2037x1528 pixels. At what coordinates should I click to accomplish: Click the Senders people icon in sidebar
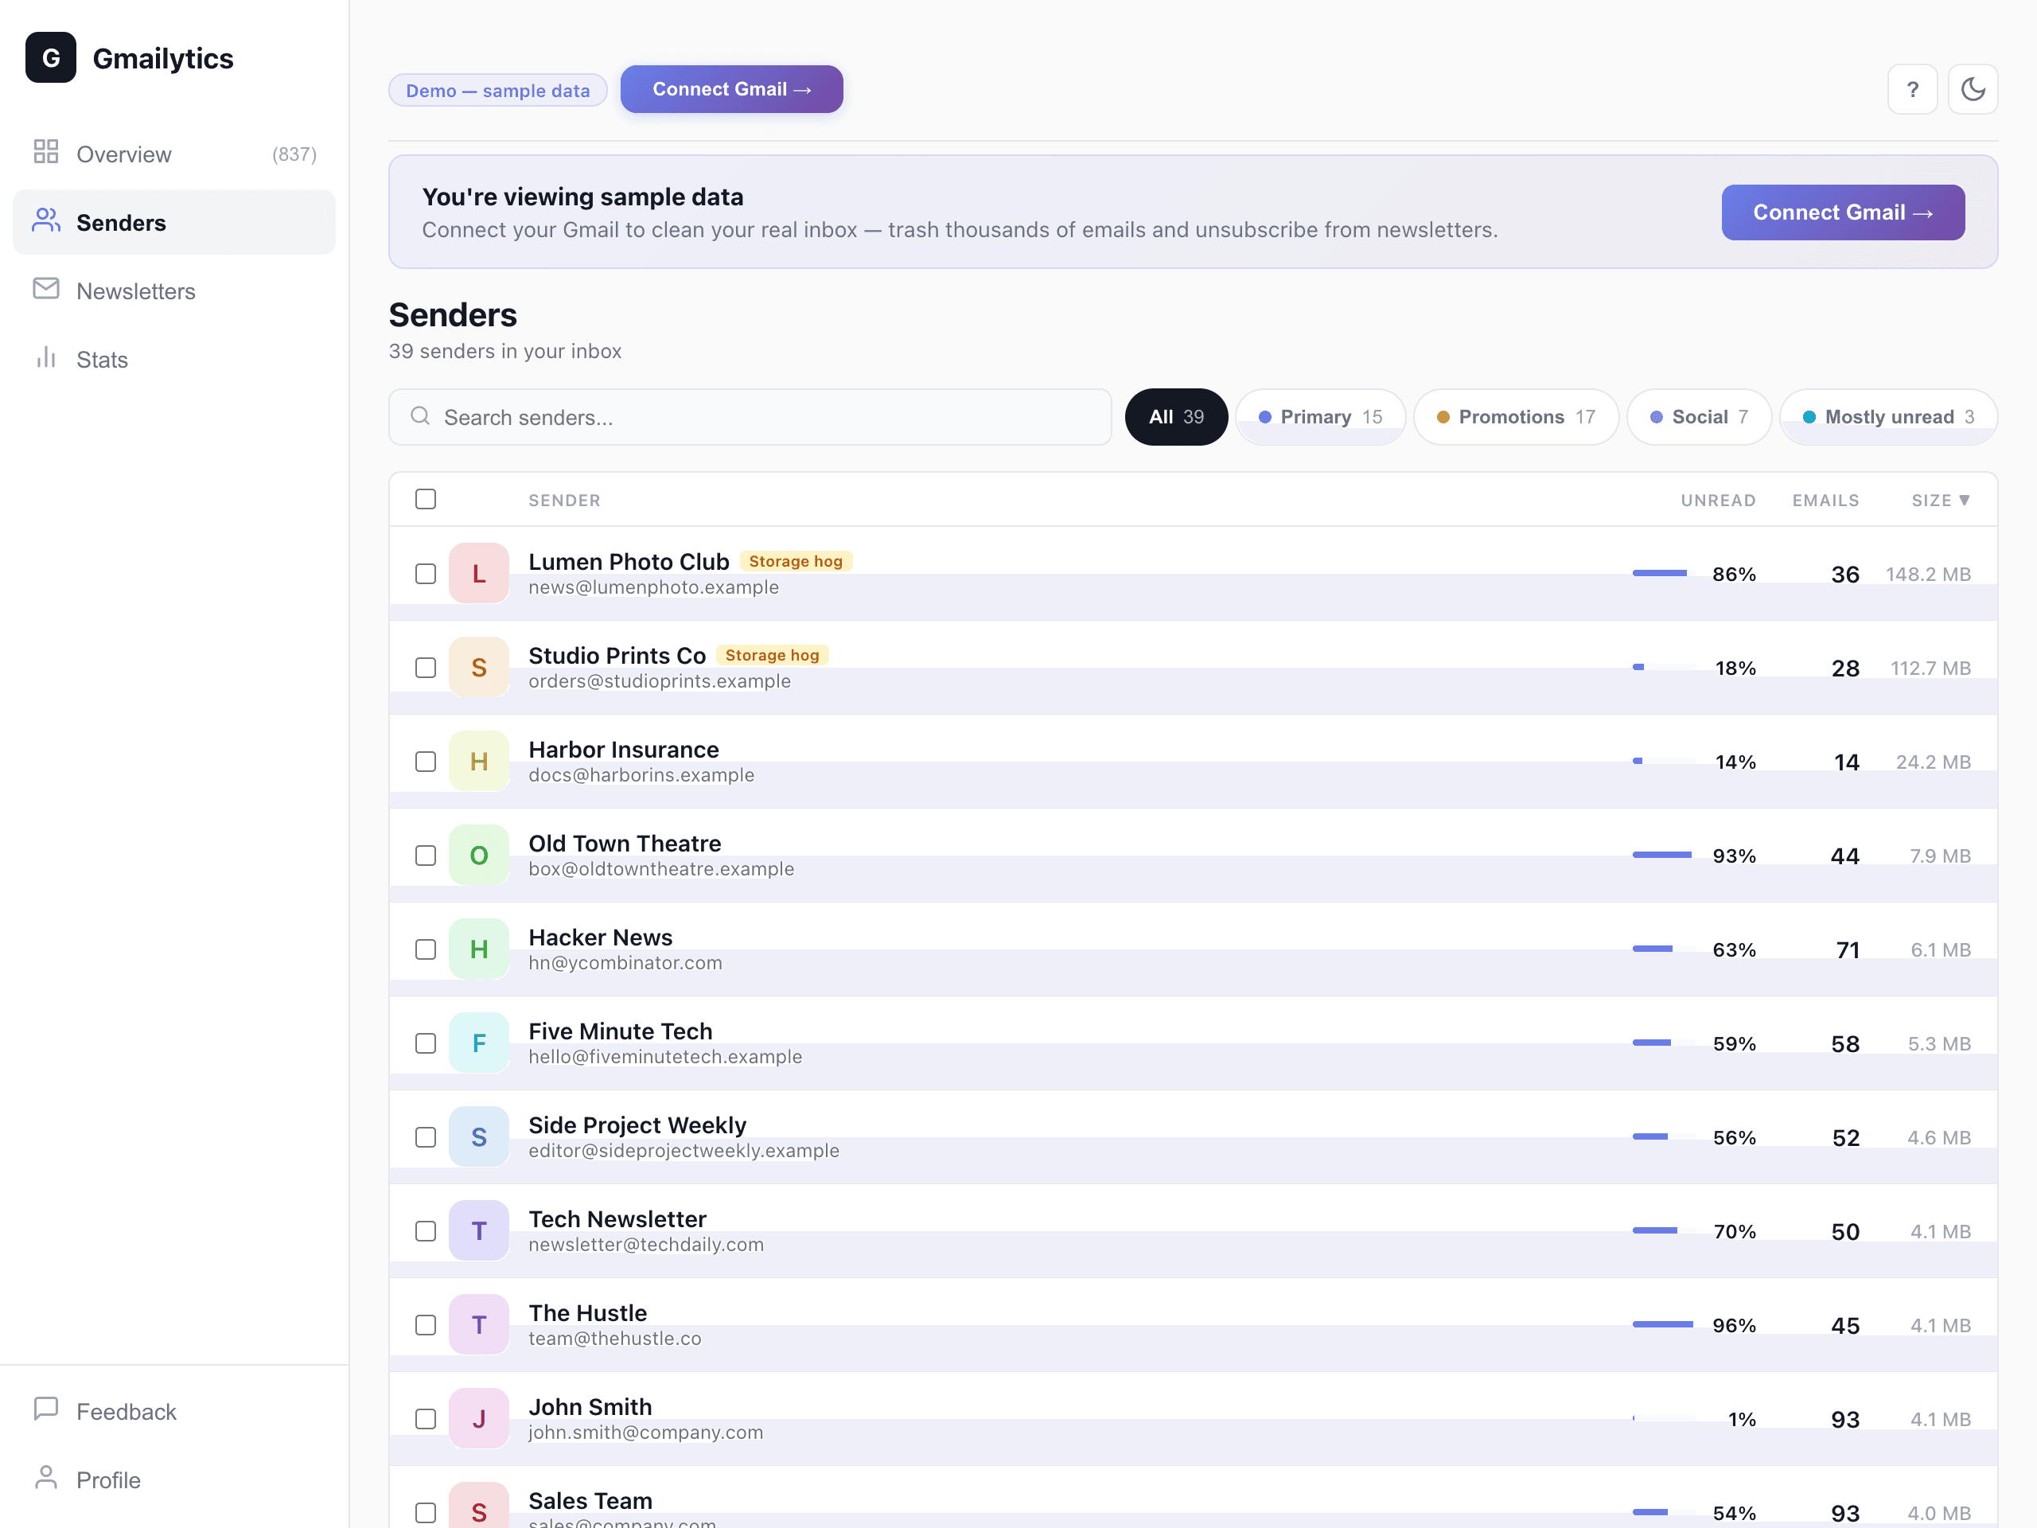click(46, 219)
